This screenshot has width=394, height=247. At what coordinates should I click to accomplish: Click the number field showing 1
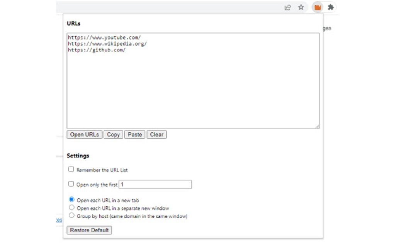(155, 184)
